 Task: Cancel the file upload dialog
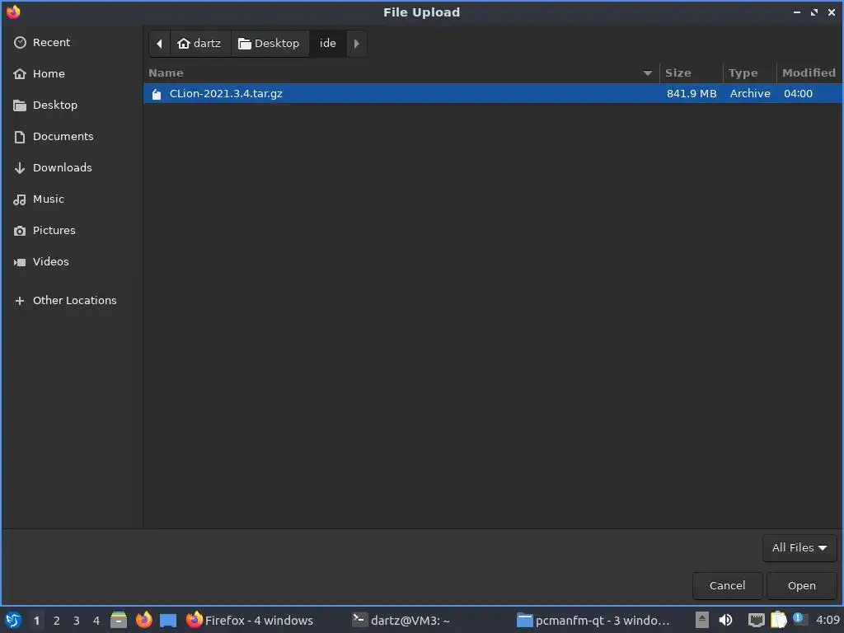pos(727,586)
